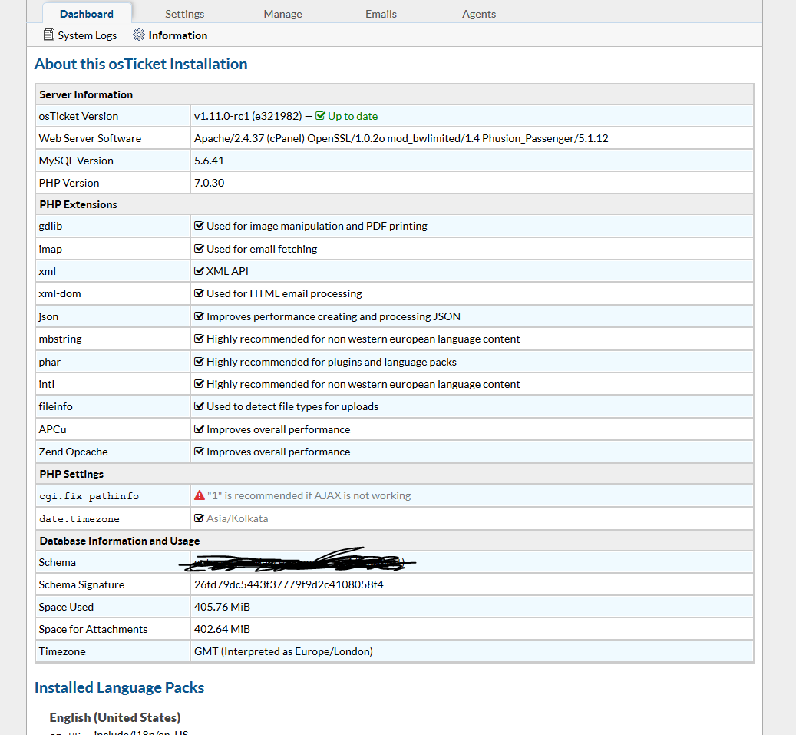Click the Server Information section header

tap(86, 94)
